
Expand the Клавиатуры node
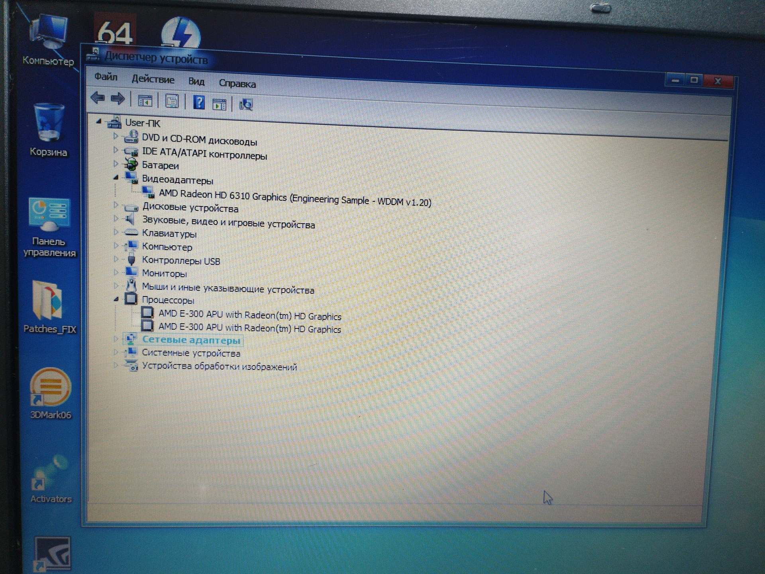116,232
